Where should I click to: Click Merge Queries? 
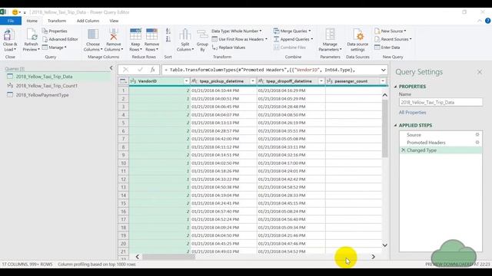pyautogui.click(x=292, y=31)
